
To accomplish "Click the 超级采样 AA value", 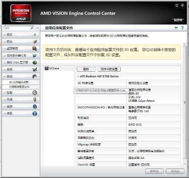I will 136,158.
